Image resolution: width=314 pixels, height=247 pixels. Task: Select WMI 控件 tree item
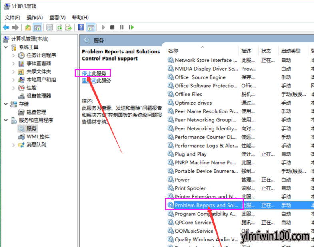point(38,137)
